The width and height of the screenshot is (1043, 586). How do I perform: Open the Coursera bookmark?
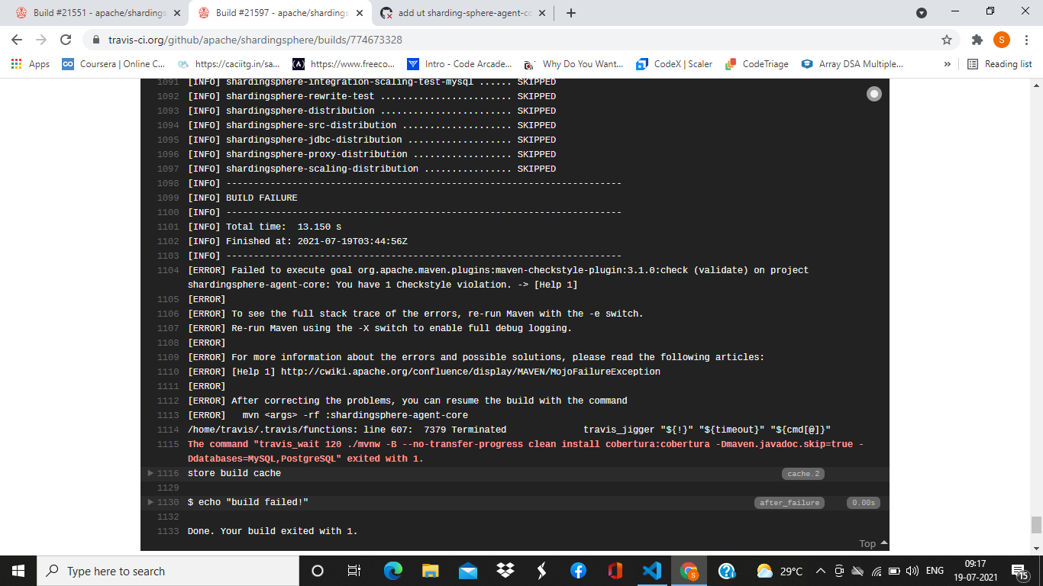pyautogui.click(x=113, y=64)
